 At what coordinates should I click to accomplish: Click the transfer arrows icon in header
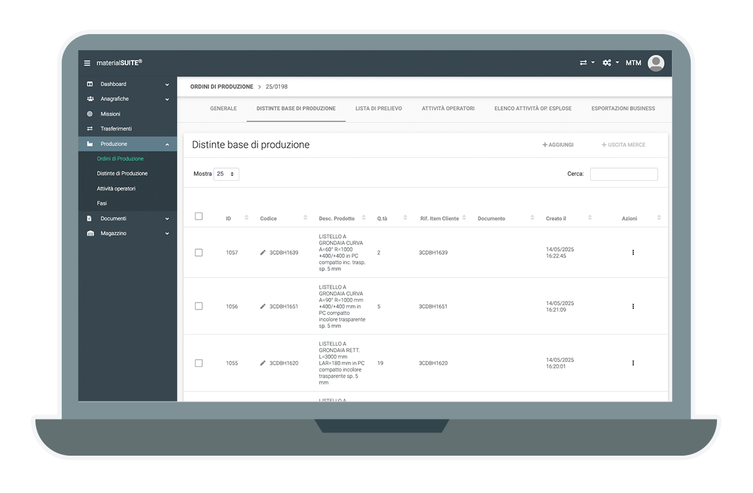[583, 63]
